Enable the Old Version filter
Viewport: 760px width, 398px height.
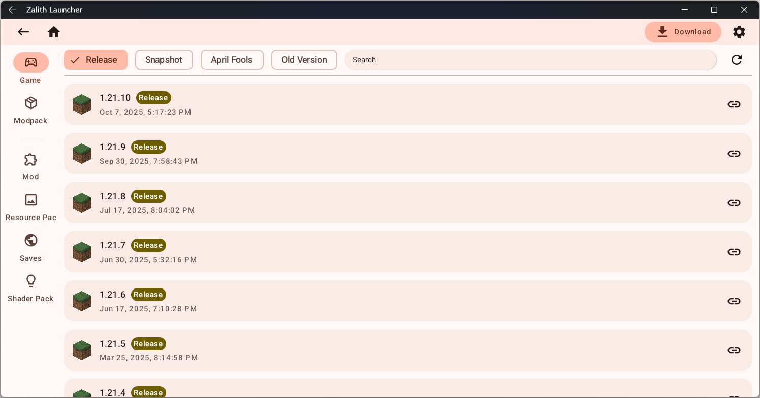tap(304, 60)
